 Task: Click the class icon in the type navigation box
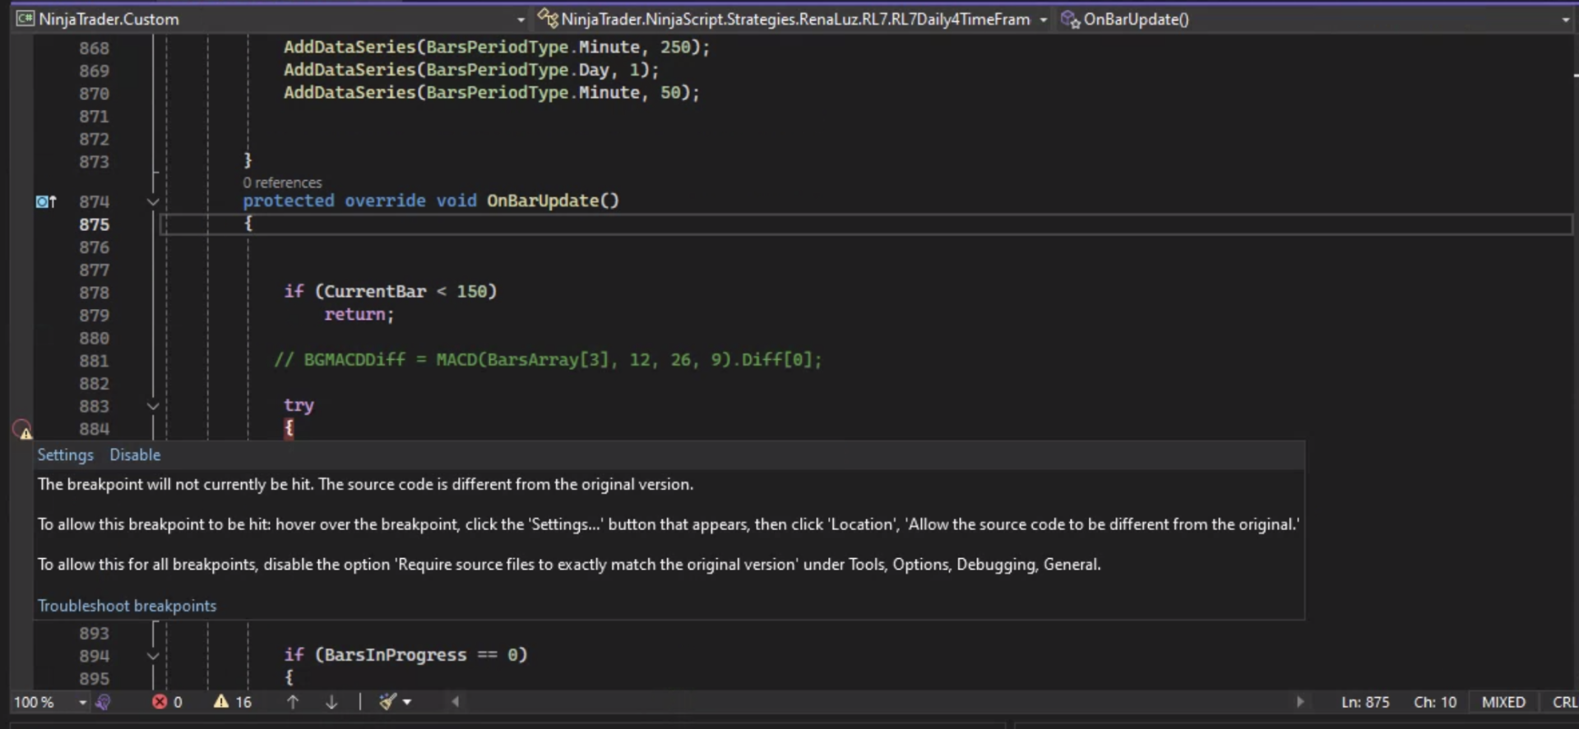[x=548, y=19]
